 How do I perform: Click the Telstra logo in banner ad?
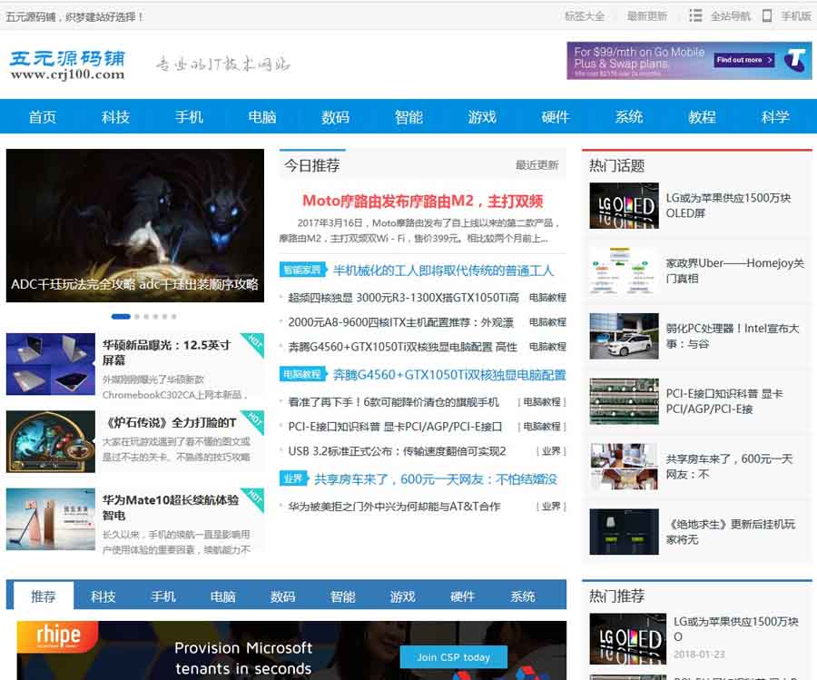click(795, 61)
